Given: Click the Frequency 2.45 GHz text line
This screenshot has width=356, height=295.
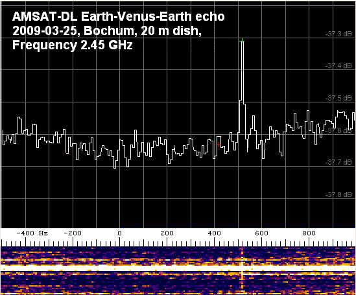Looking at the screenshot, I should pos(73,45).
